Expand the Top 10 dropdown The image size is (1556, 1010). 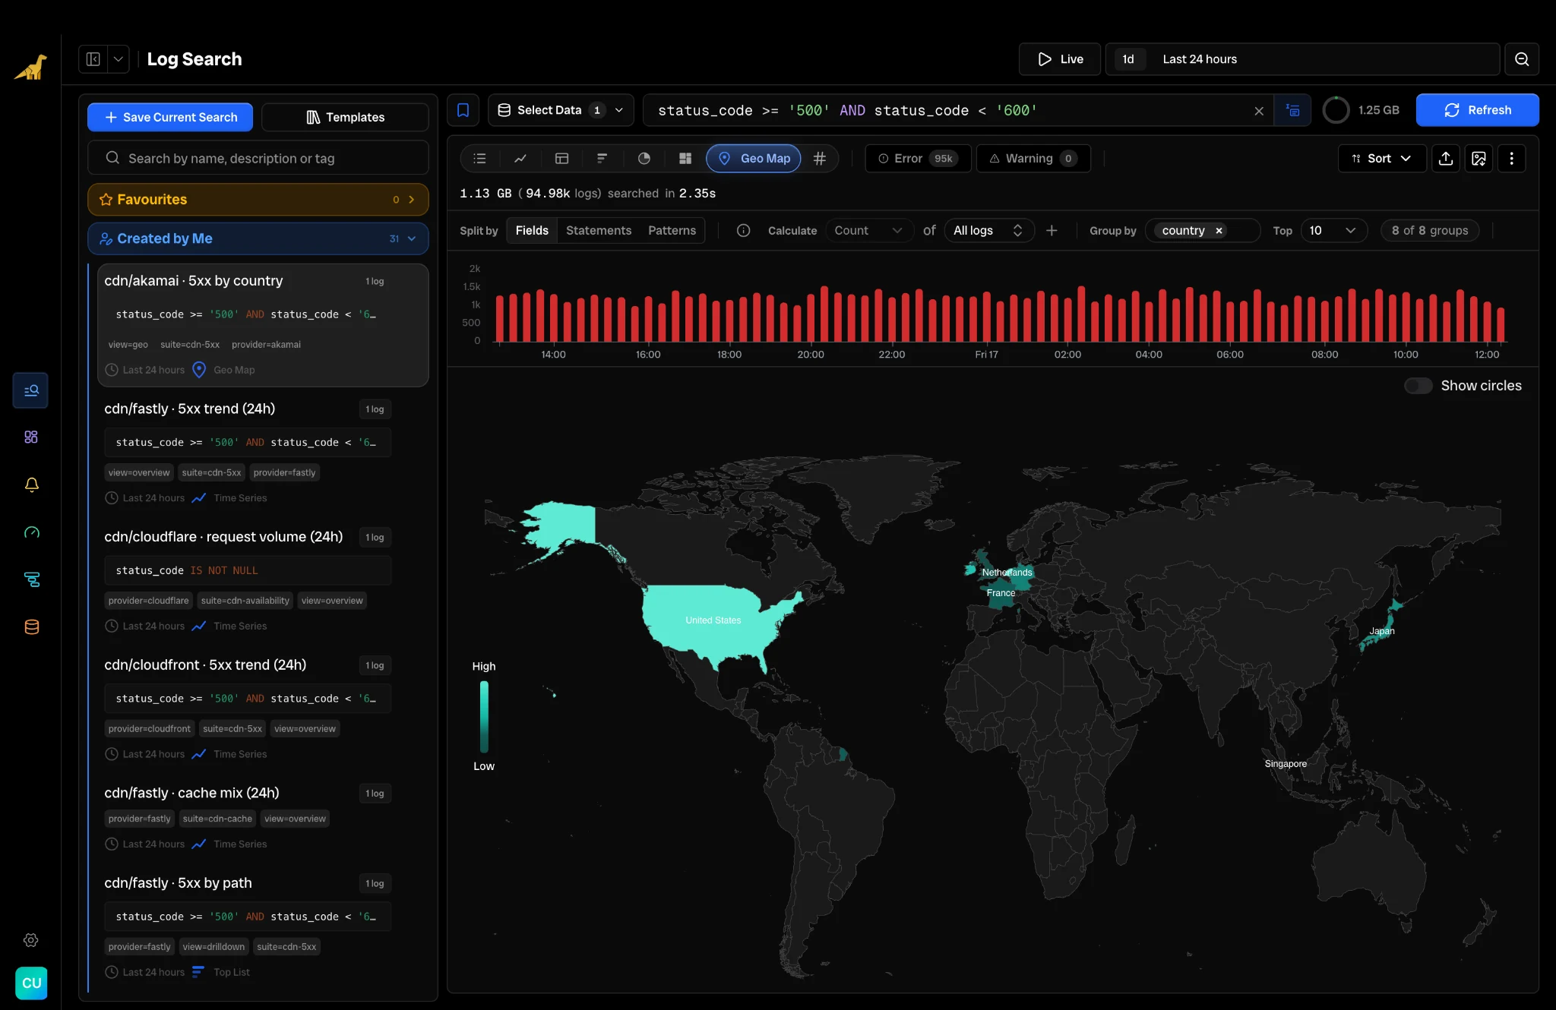1334,230
